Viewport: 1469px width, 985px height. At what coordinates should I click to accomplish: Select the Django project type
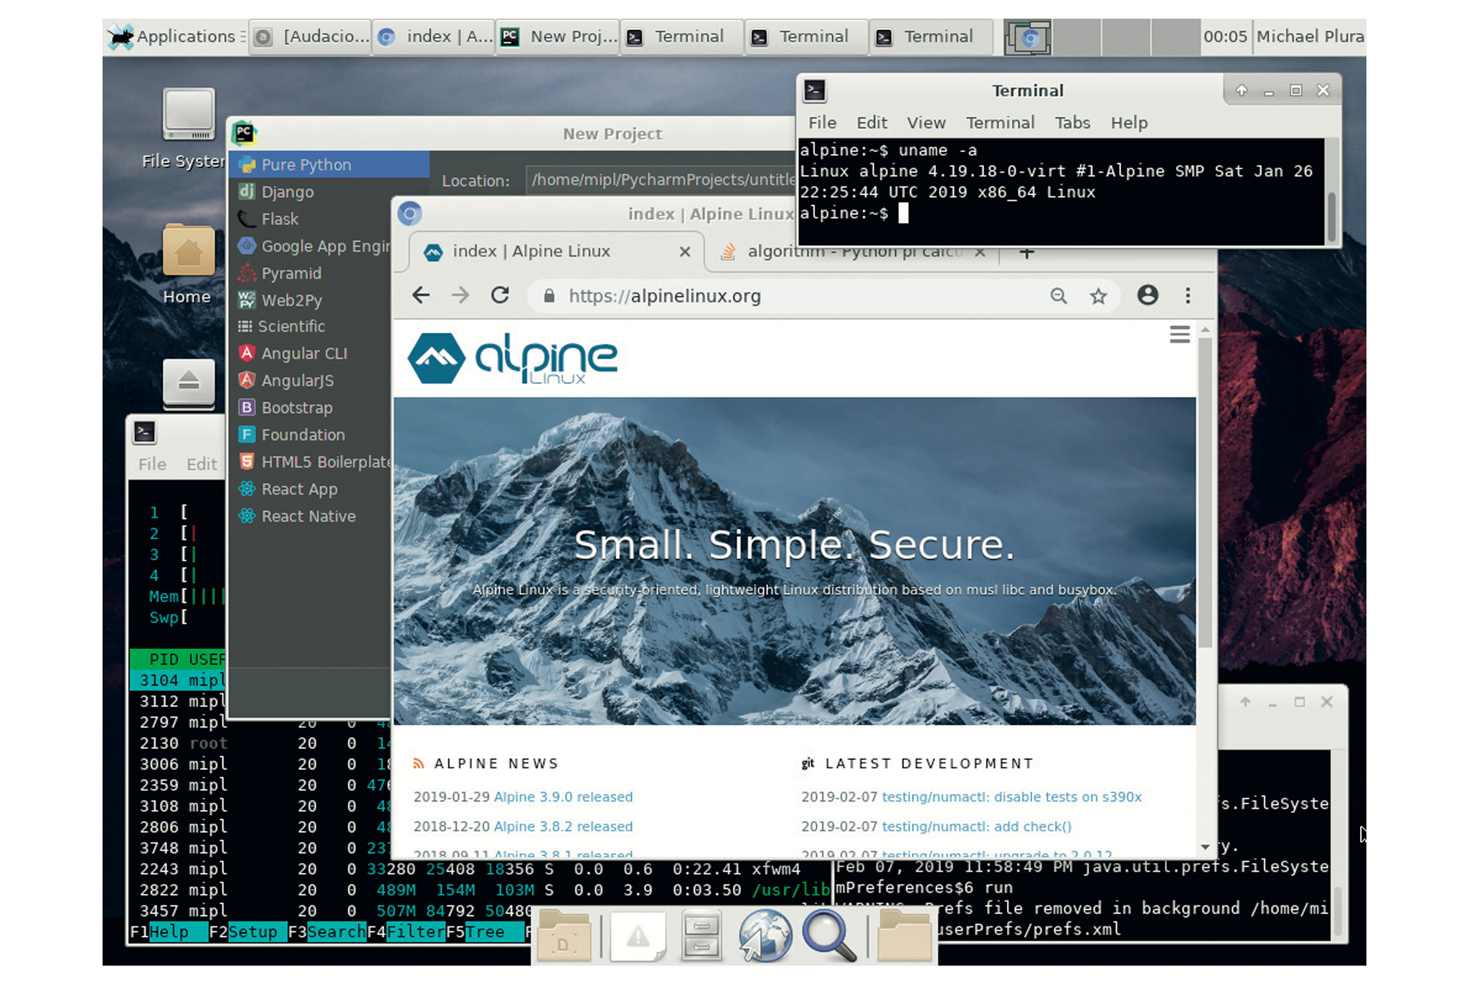tap(288, 192)
